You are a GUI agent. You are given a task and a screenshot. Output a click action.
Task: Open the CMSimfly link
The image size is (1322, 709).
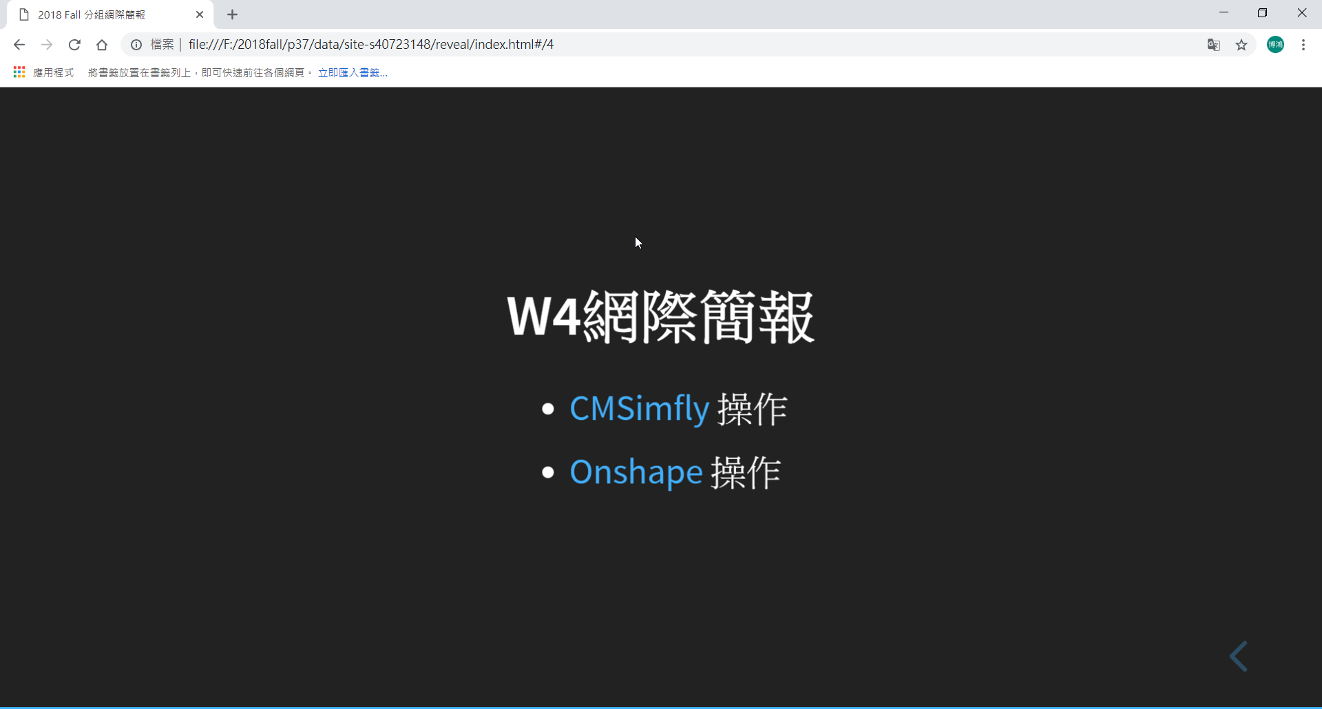point(639,409)
